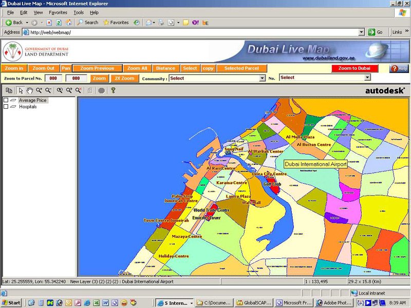
Task: Click the Hospitals layer polygon icon
Action: (13, 107)
